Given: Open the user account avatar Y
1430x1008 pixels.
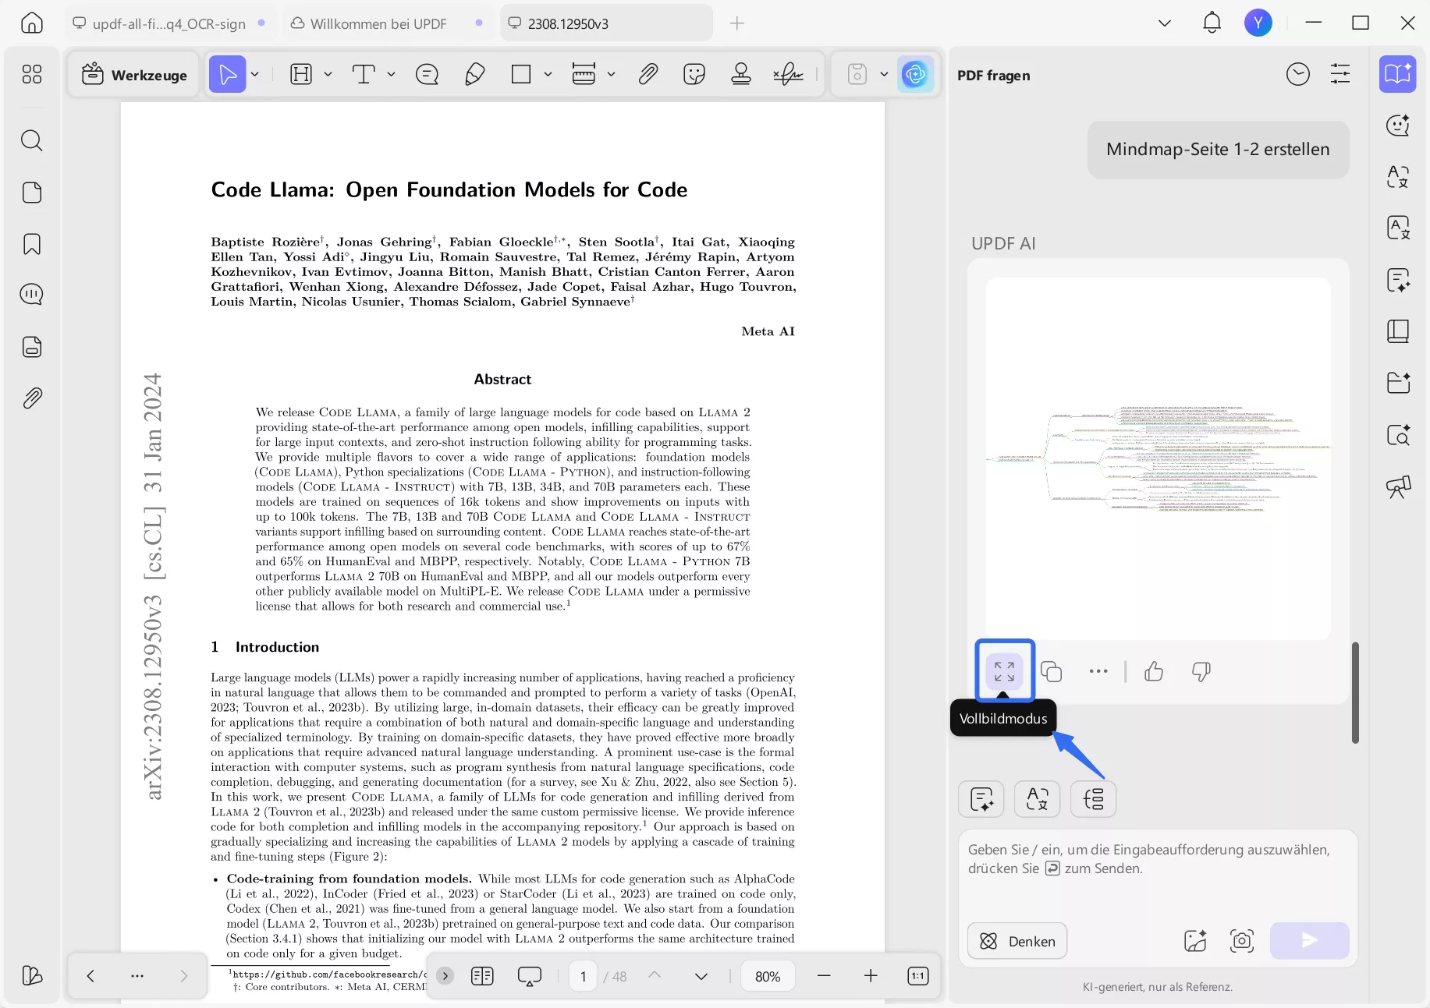Looking at the screenshot, I should (x=1258, y=23).
